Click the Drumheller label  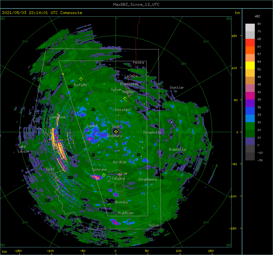(178, 149)
